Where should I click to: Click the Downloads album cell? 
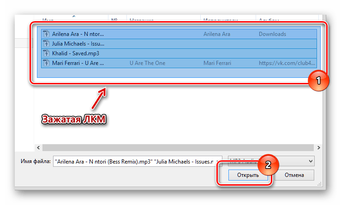coord(272,34)
